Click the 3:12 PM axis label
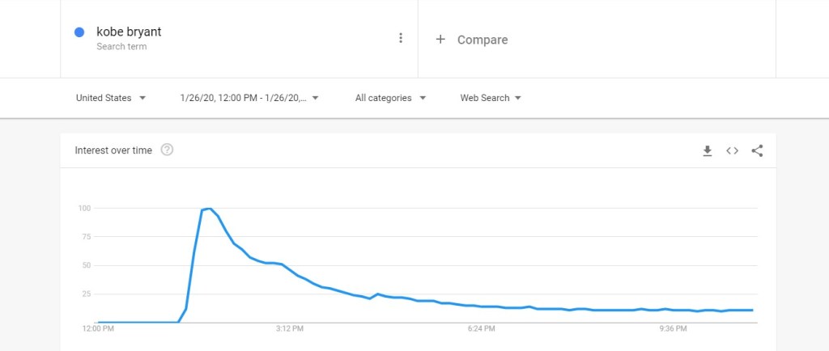The height and width of the screenshot is (351, 829). pyautogui.click(x=289, y=328)
